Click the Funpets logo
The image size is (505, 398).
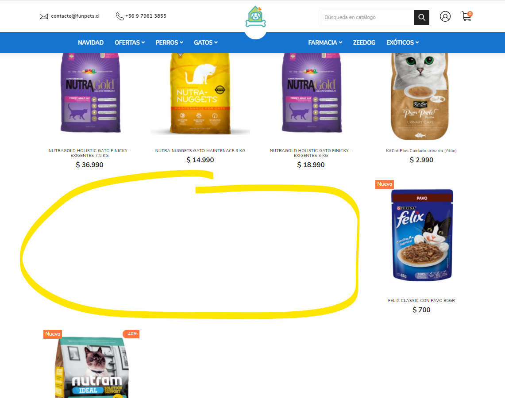coord(256,17)
